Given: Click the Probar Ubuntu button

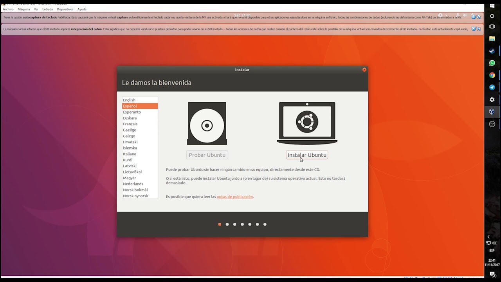Looking at the screenshot, I should tap(207, 155).
